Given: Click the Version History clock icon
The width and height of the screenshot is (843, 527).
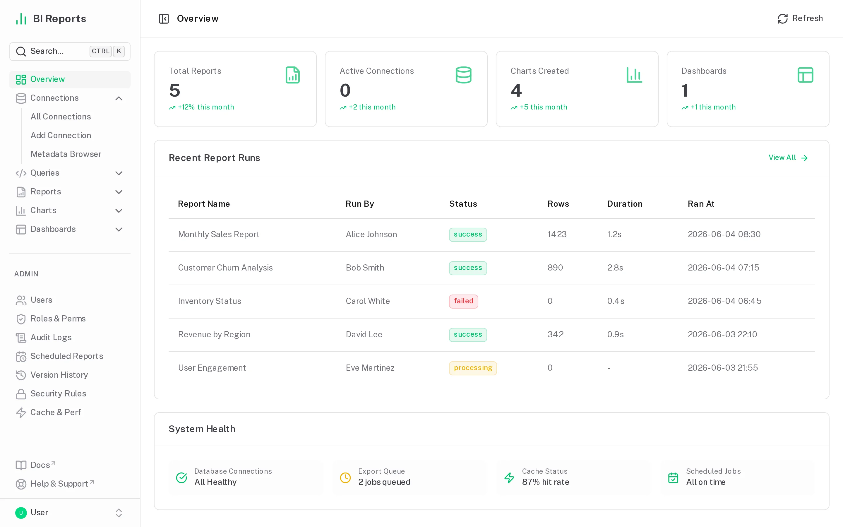Looking at the screenshot, I should click(21, 375).
